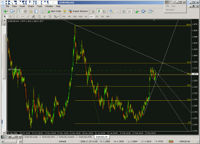Switch to the EURUSD,M15 chart tab
The image size is (200, 144).
(x=48, y=137)
